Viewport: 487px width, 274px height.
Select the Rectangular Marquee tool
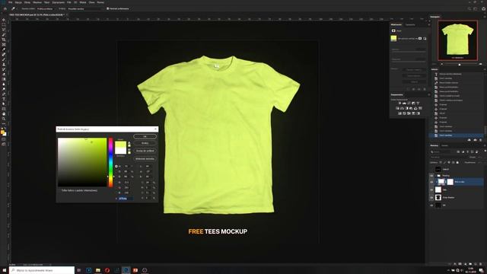4,24
